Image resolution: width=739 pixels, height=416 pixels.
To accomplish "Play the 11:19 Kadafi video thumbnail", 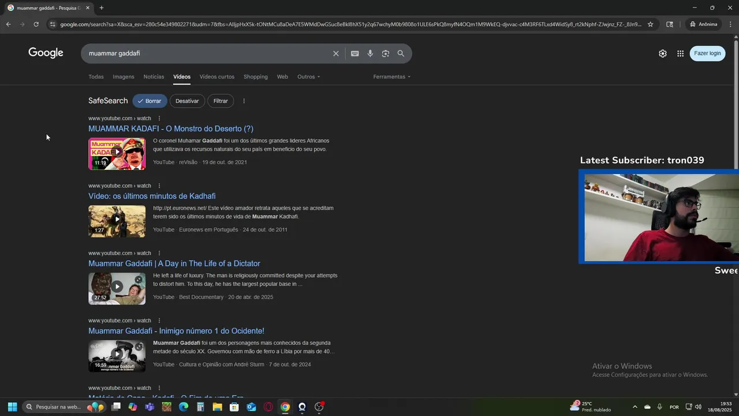I will [117, 154].
